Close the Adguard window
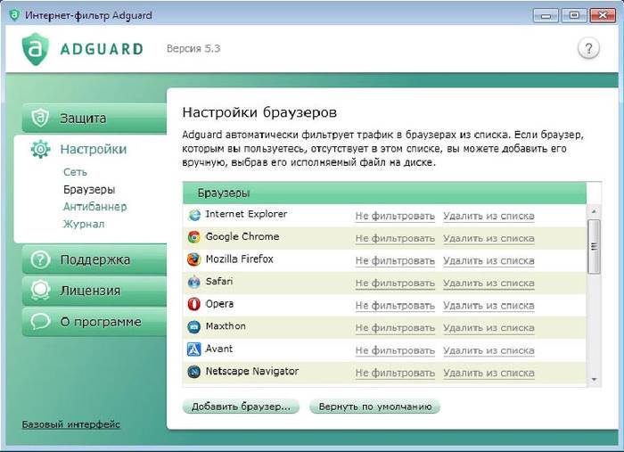The height and width of the screenshot is (452, 624). [x=603, y=15]
